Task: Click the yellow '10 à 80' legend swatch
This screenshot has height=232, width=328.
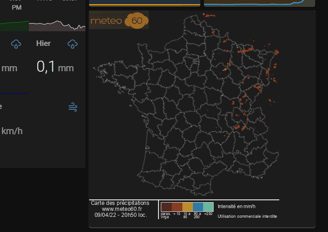Action: [187, 207]
